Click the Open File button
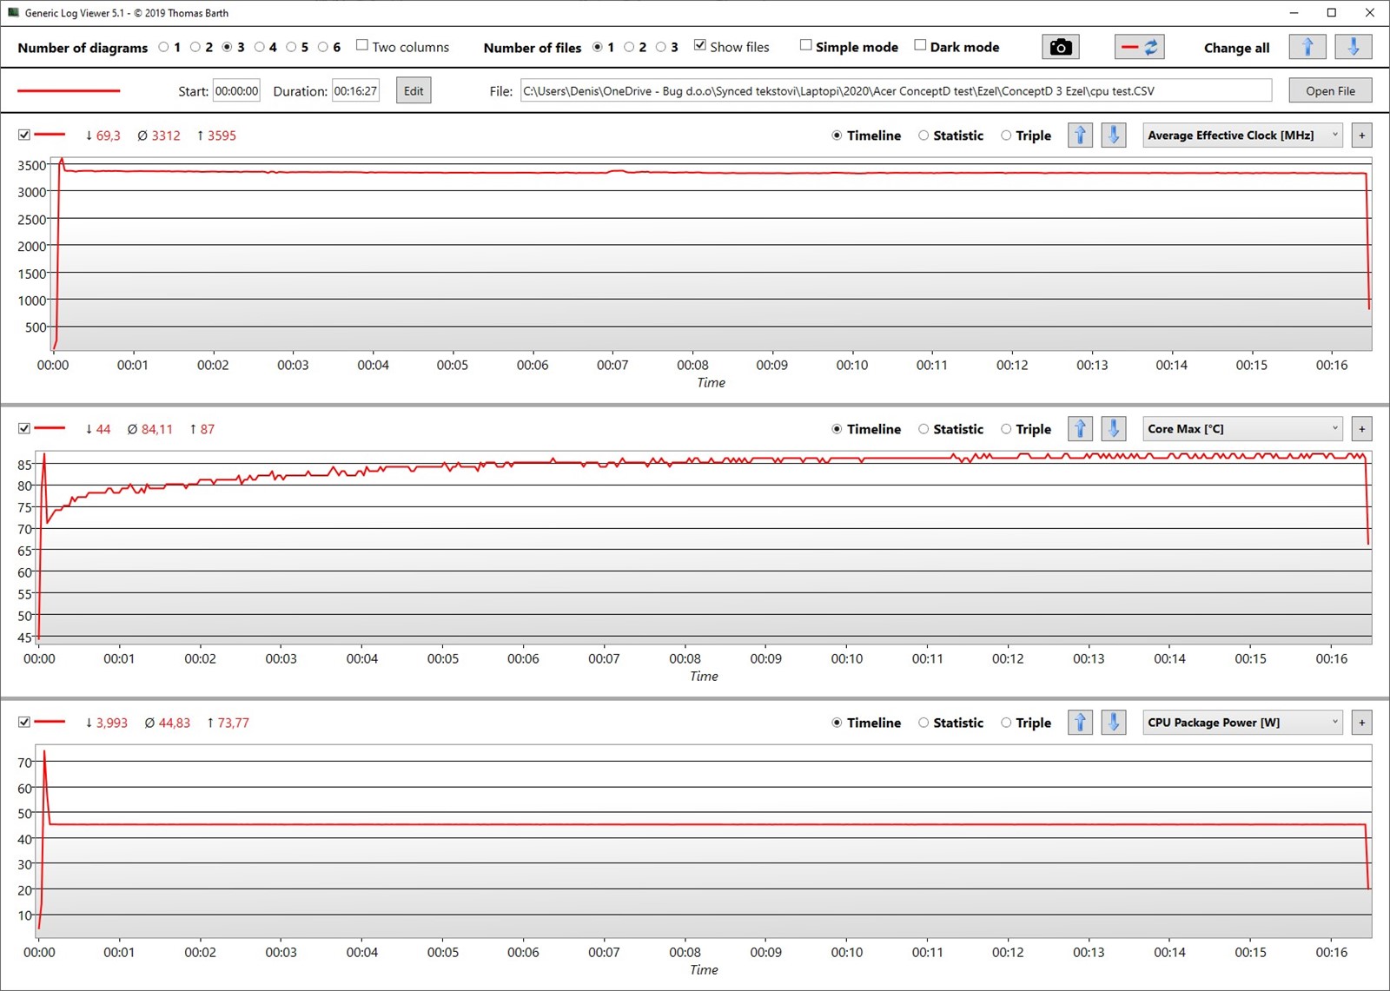This screenshot has width=1390, height=991. pos(1329,91)
